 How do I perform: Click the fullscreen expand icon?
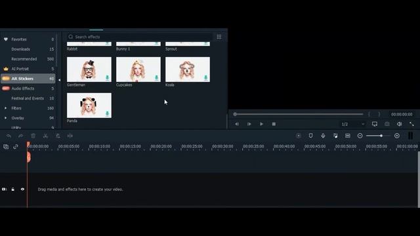coord(411,124)
